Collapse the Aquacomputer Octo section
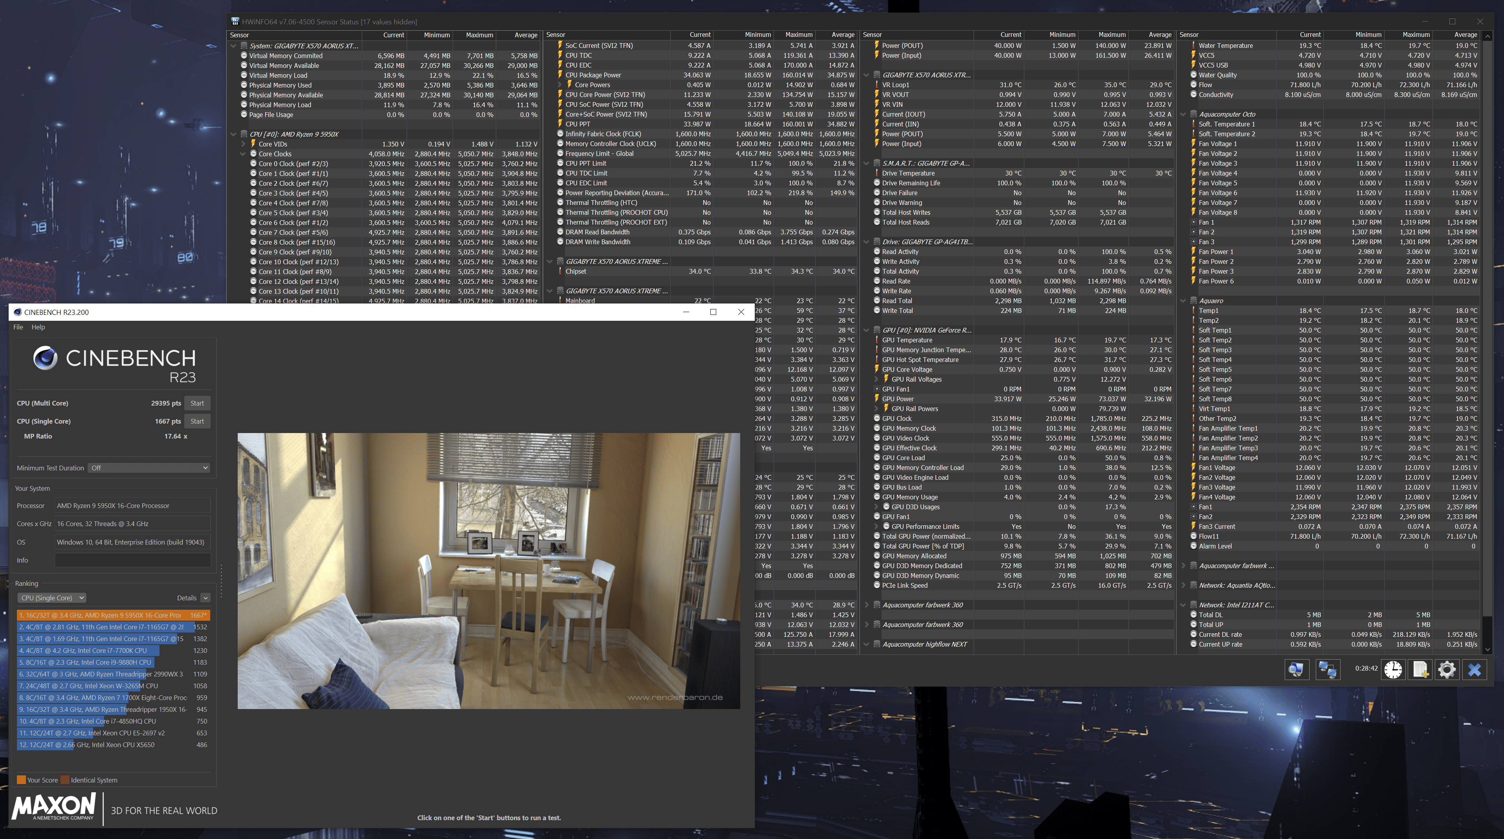This screenshot has height=839, width=1504. click(1183, 114)
